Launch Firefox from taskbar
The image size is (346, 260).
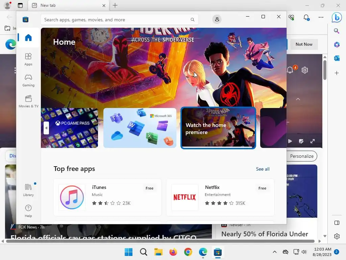[173, 252]
